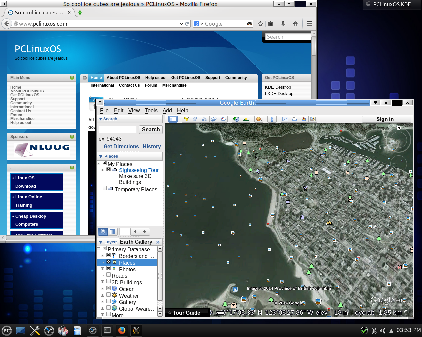
Task: Open the File menu in Google Earth
Action: coord(104,111)
